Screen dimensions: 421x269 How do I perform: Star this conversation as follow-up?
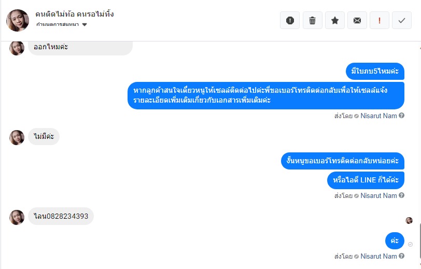click(334, 20)
